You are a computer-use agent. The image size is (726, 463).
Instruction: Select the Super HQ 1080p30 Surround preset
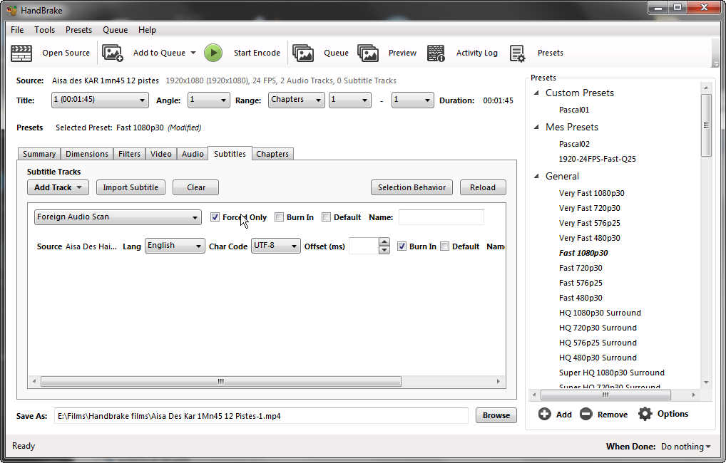(x=612, y=373)
